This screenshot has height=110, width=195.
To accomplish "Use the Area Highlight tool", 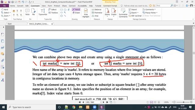I will pyautogui.click(x=86, y=13).
